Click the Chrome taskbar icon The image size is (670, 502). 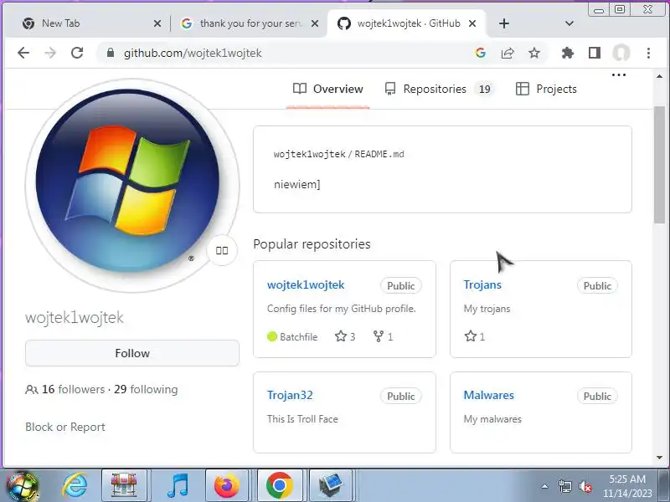[x=279, y=486]
